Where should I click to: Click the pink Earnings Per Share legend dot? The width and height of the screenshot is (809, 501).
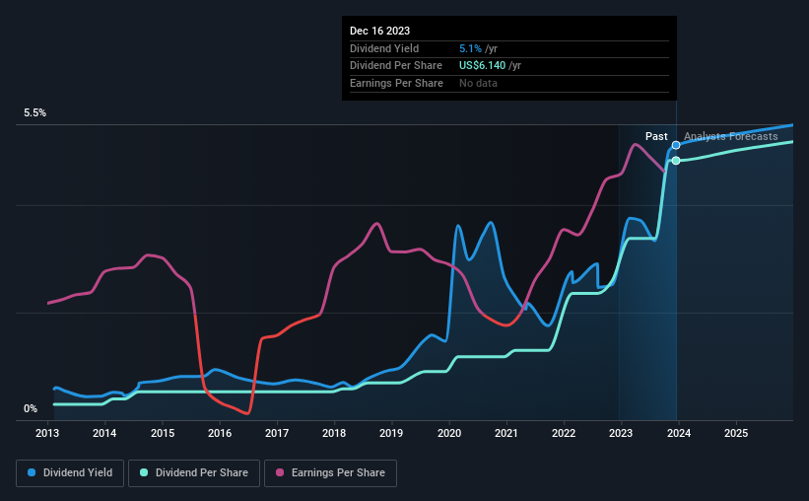click(280, 472)
